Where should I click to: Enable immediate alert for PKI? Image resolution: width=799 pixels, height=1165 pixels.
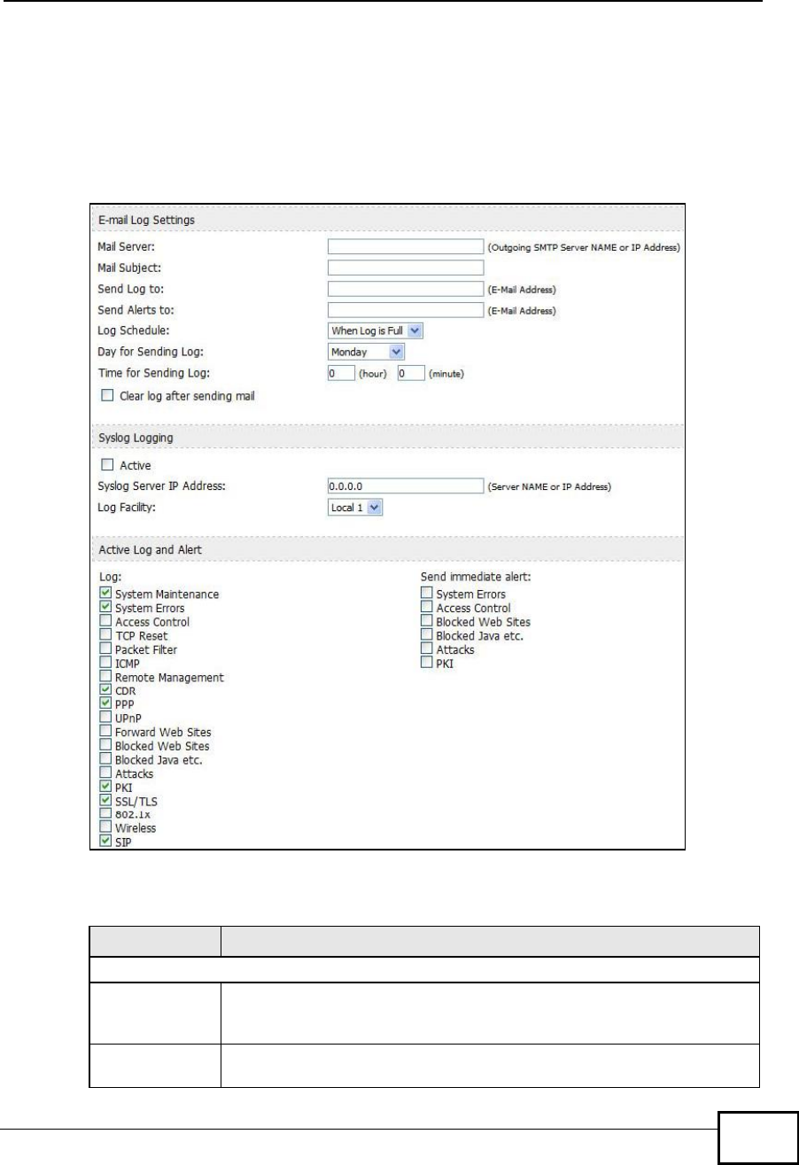(427, 663)
